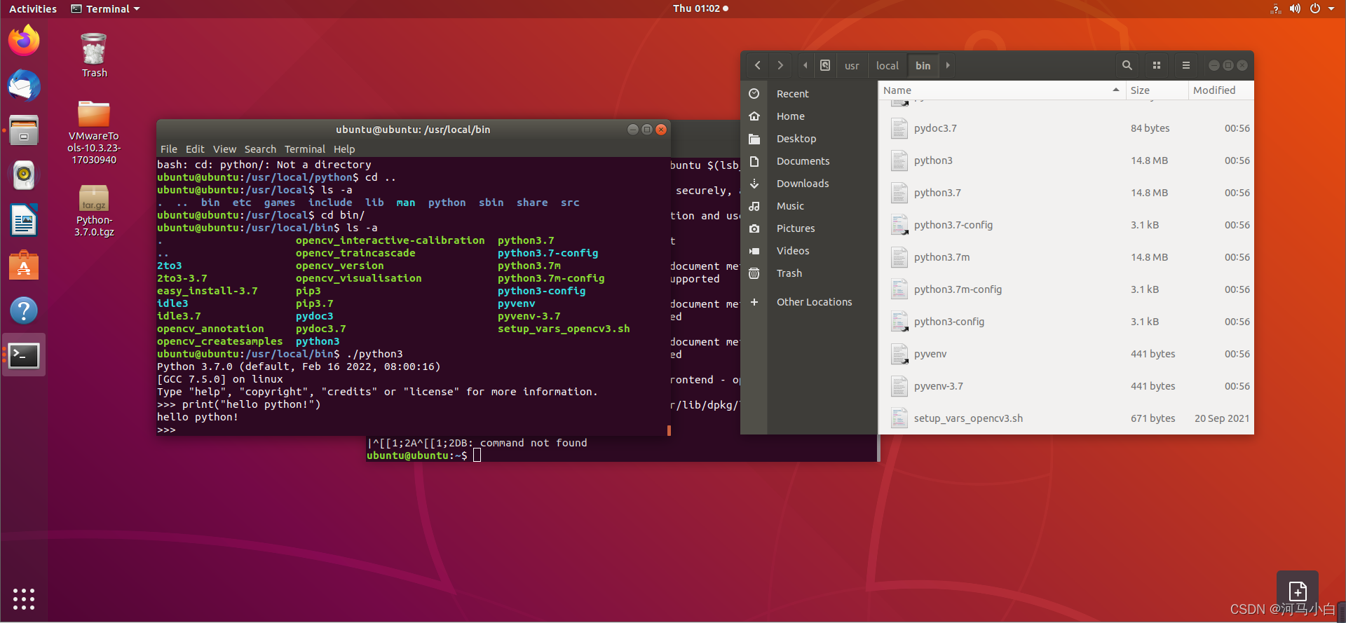Viewport: 1346px width, 623px height.
Task: Sort by Size column header
Action: click(x=1157, y=90)
